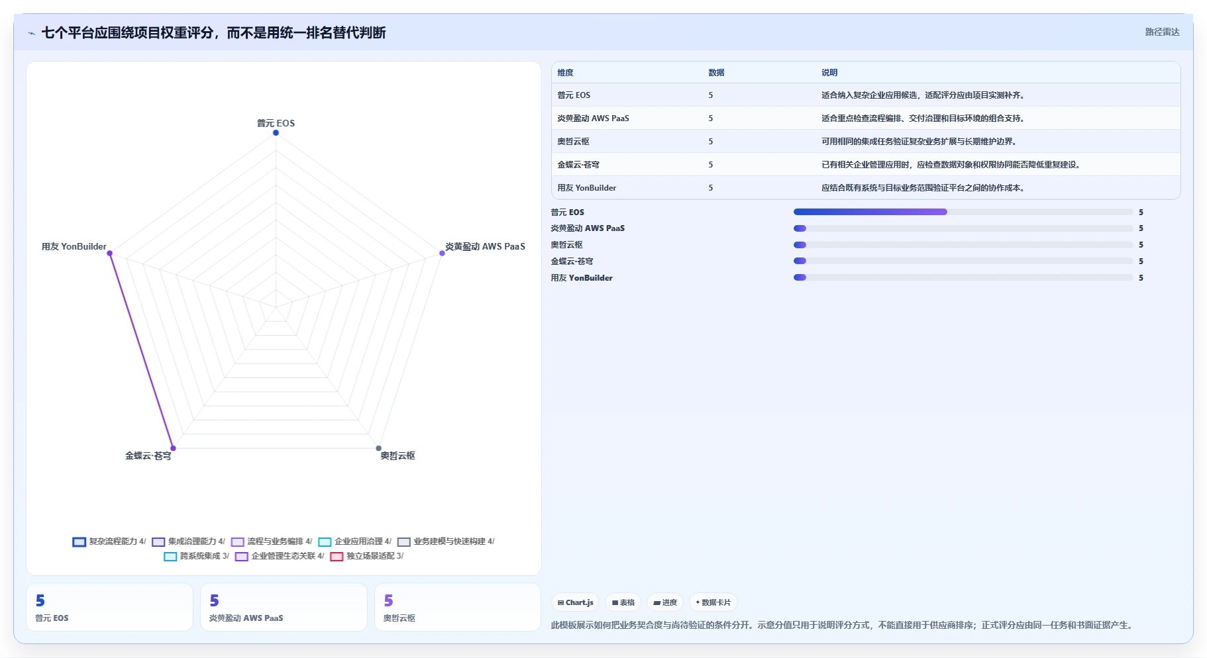Toggle the 复杂流程能力 legend series
The image size is (1207, 658).
[x=109, y=541]
